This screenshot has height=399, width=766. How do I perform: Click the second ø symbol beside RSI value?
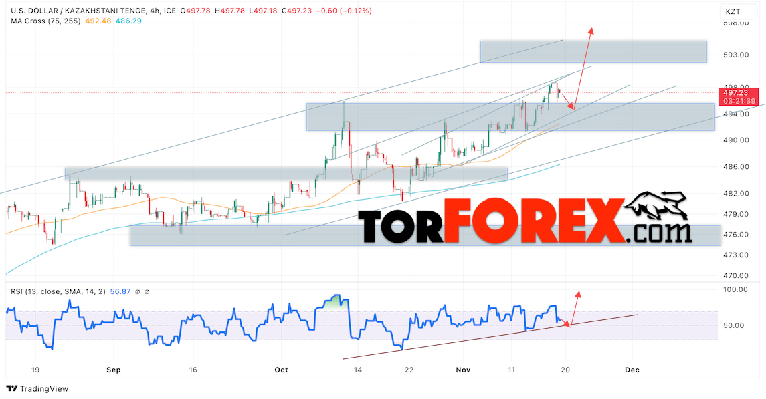tap(147, 291)
